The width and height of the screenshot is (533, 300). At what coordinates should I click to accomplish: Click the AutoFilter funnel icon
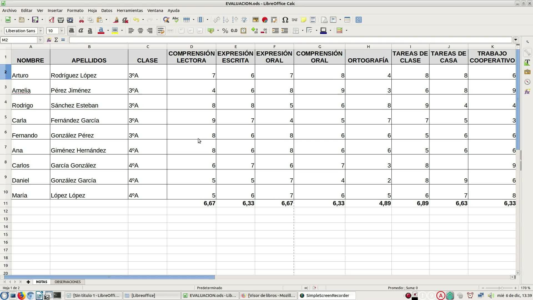click(244, 20)
